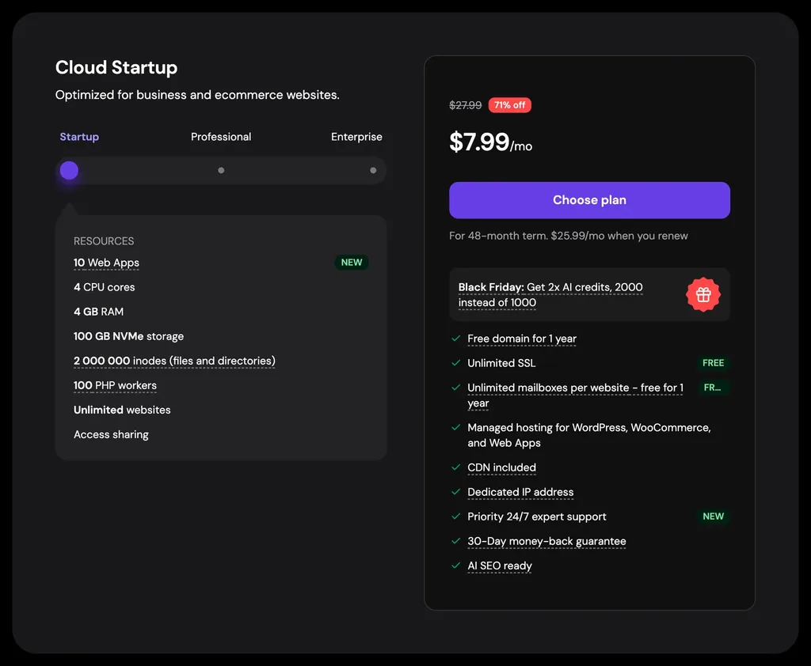The height and width of the screenshot is (666, 811).
Task: Click the 48-month term renewal note
Action: coord(568,237)
